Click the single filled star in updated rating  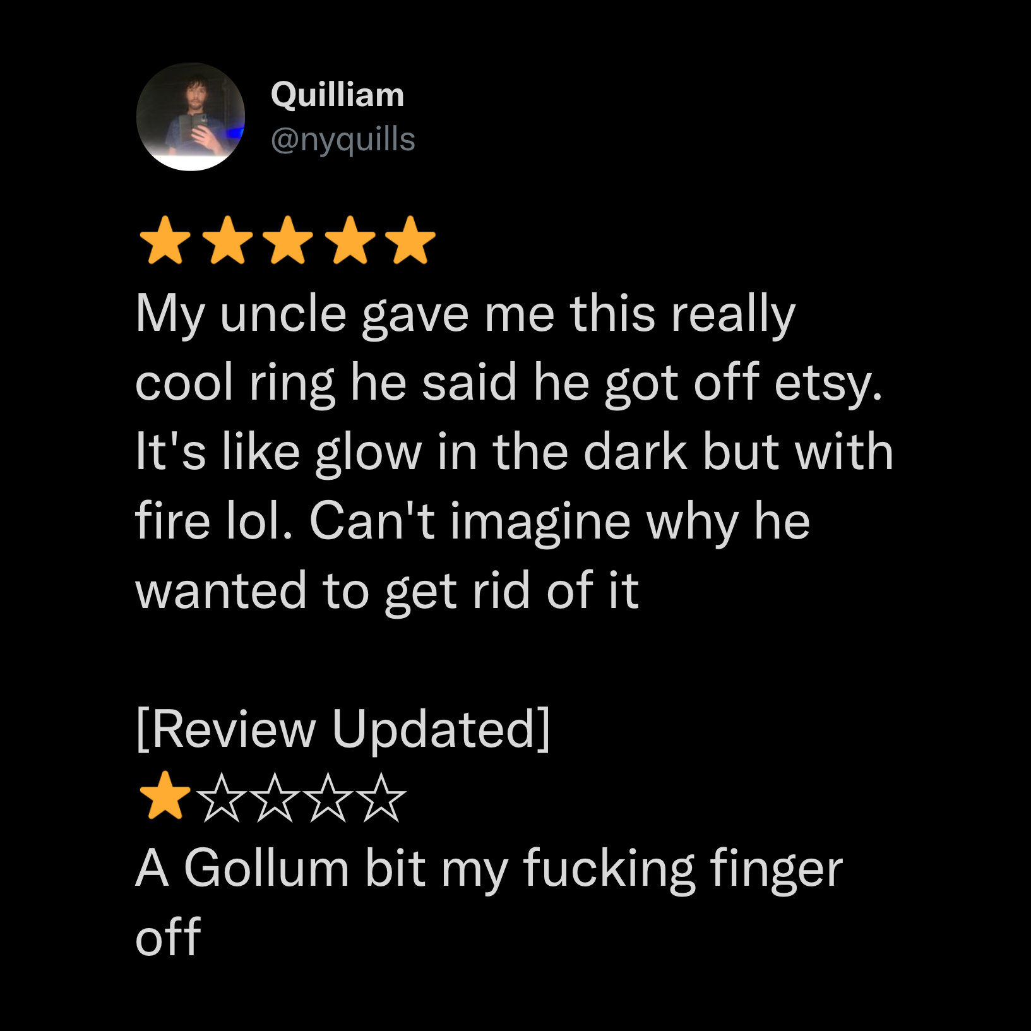[x=165, y=796]
